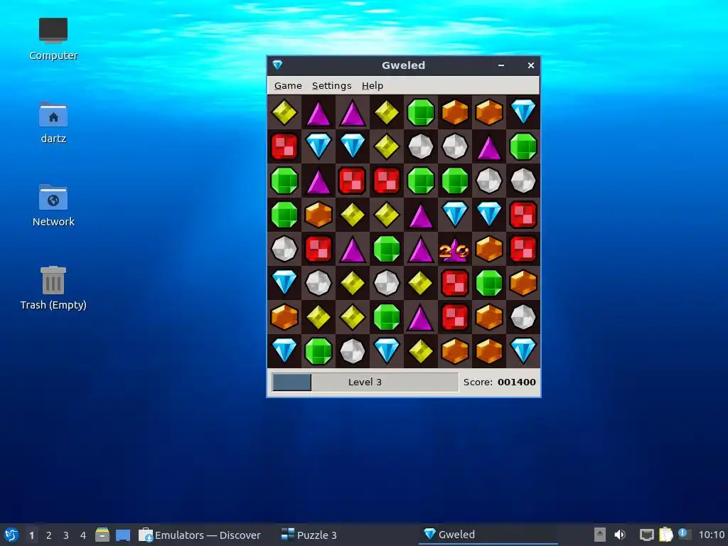Select the yellow diamond in the bottom row
The image size is (728, 546).
tap(421, 351)
